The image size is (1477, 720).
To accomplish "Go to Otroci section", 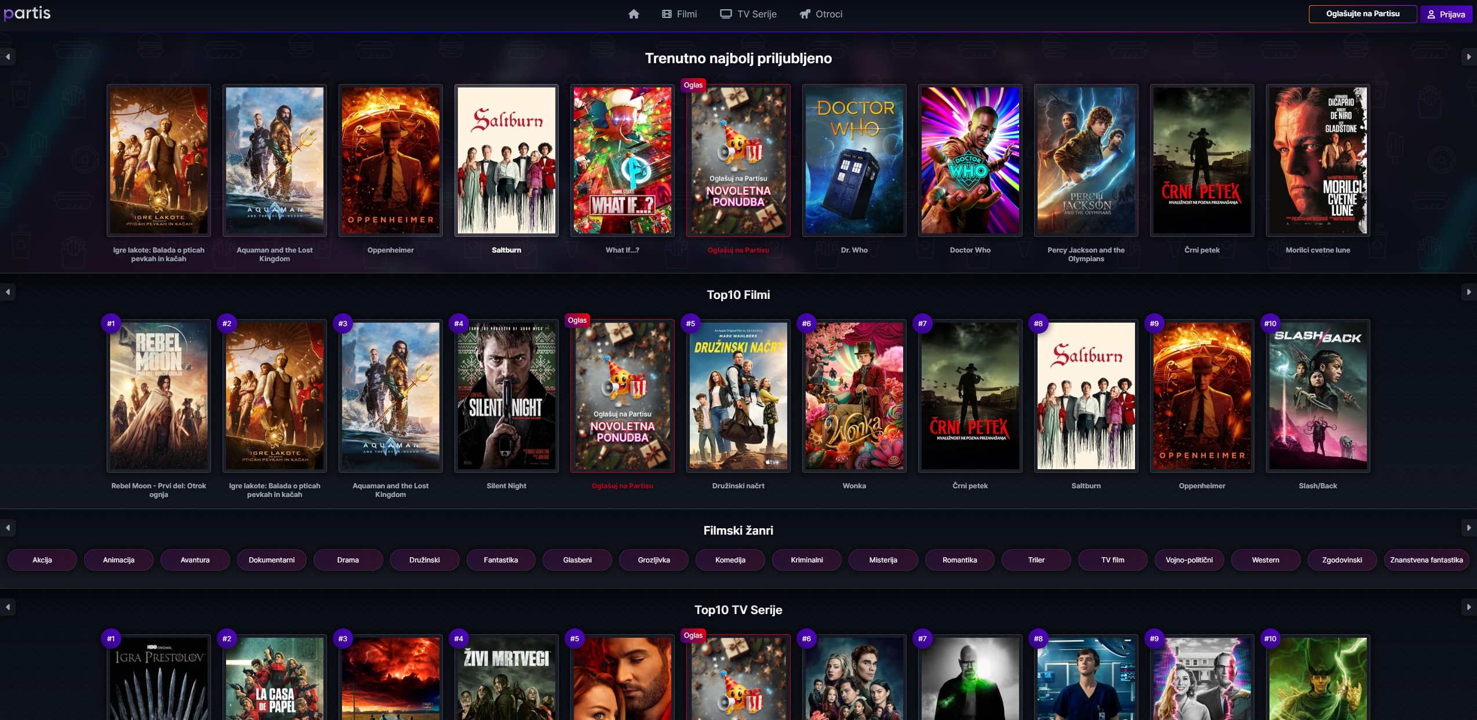I will click(821, 14).
